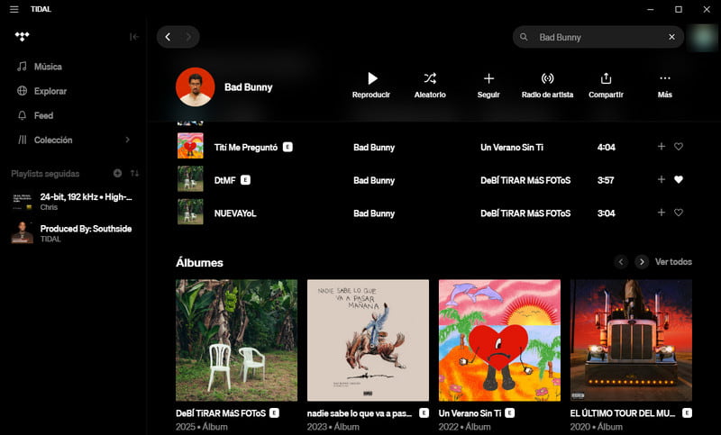Follow artist with Seguir
The height and width of the screenshot is (435, 721).
(x=488, y=86)
